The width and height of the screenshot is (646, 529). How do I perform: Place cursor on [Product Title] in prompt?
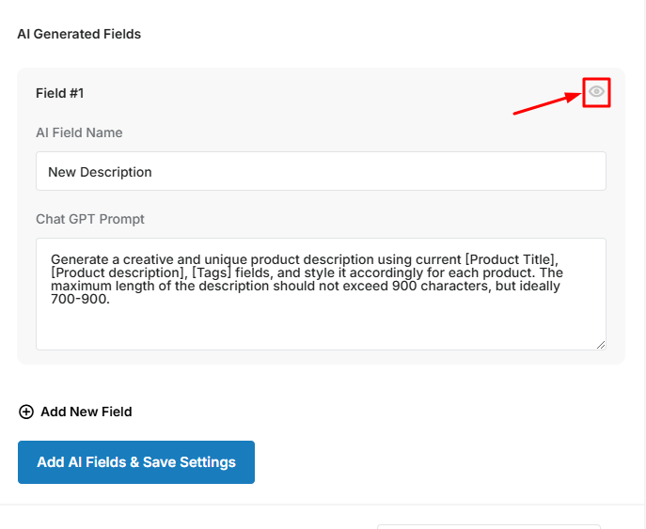512,259
